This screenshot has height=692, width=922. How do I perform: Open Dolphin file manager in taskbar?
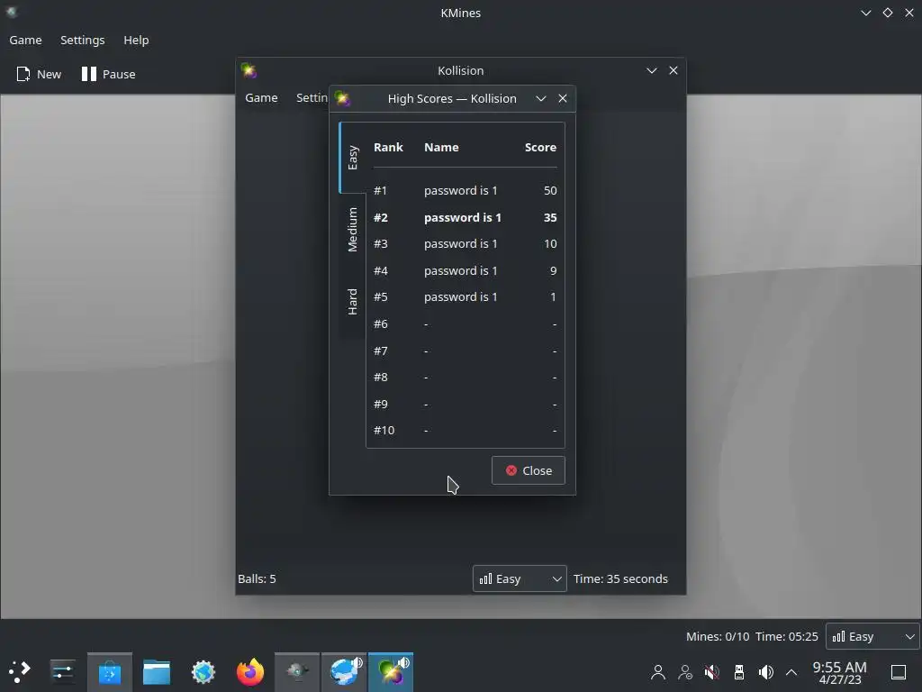point(157,672)
